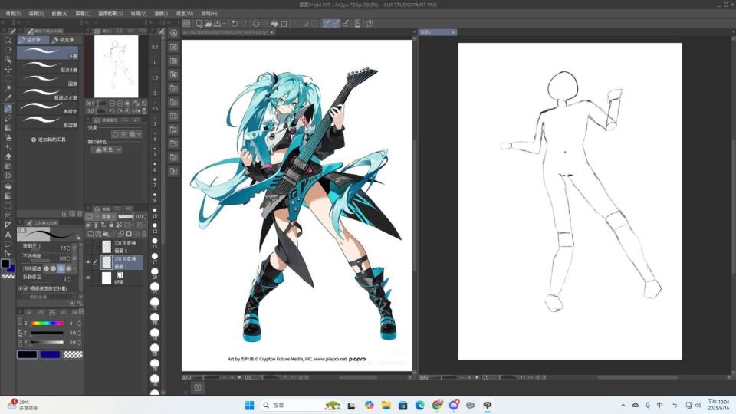The width and height of the screenshot is (736, 414).
Task: Click the taskbar search box
Action: coord(301,405)
